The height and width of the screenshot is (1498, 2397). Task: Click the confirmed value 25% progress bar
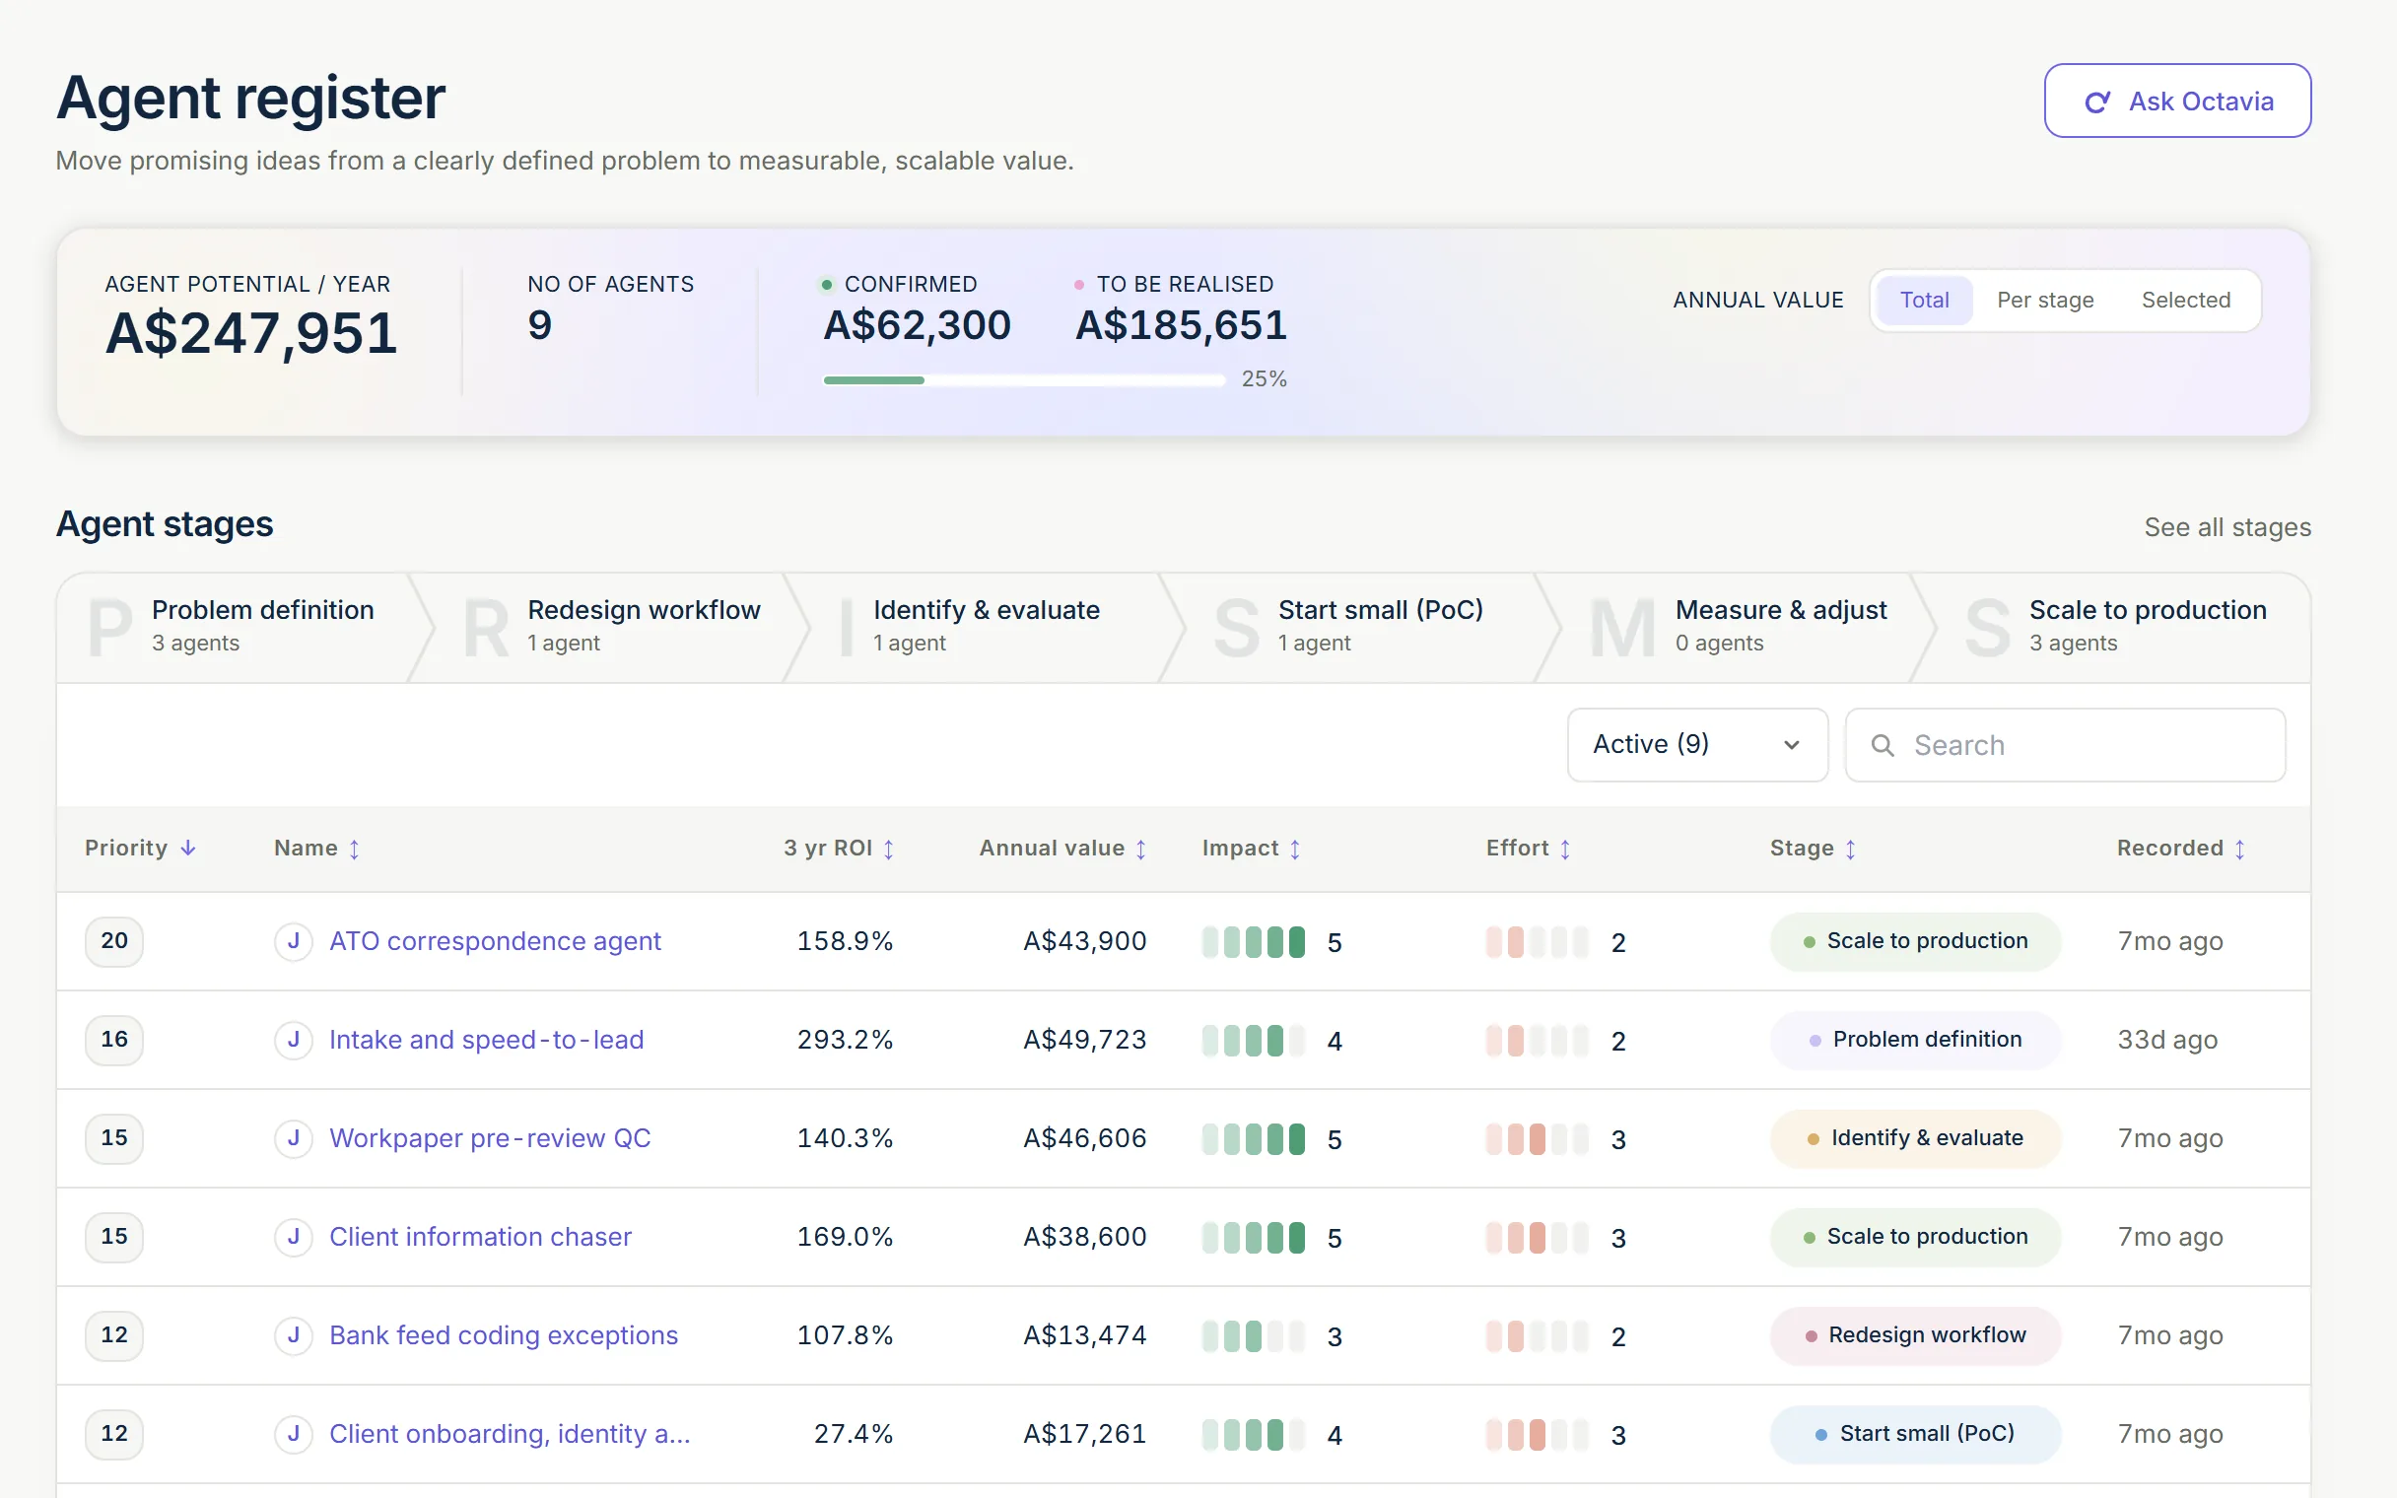pos(1024,380)
